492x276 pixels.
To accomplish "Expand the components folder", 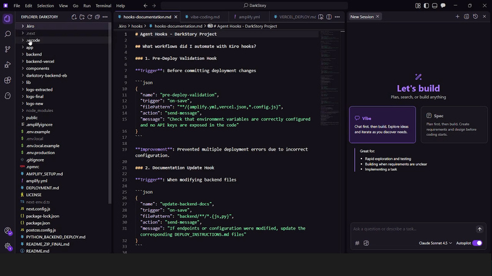I will (63, 68).
